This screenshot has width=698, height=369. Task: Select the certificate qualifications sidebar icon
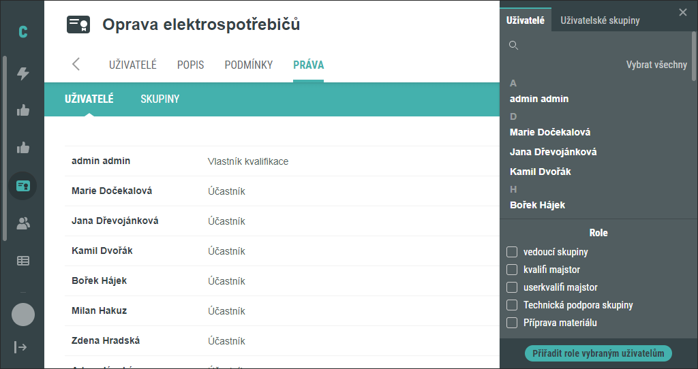tap(22, 186)
